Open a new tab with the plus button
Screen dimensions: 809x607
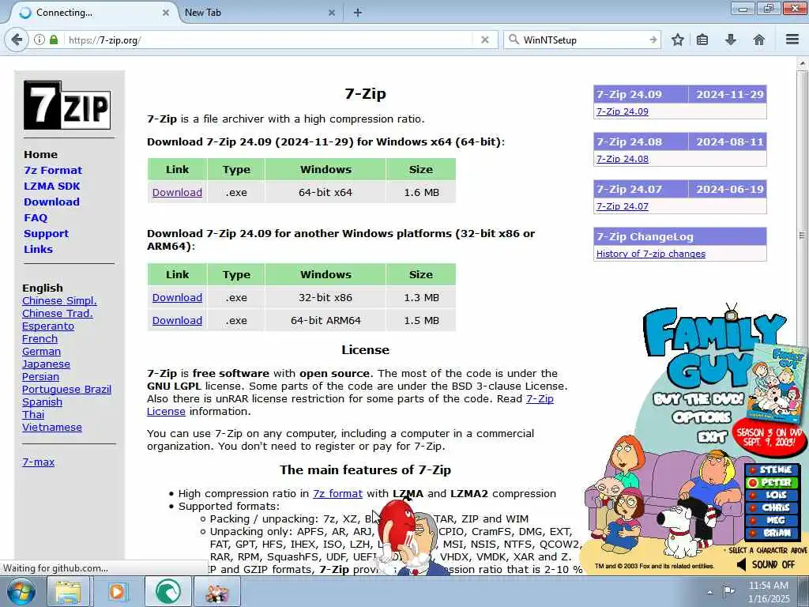(358, 13)
